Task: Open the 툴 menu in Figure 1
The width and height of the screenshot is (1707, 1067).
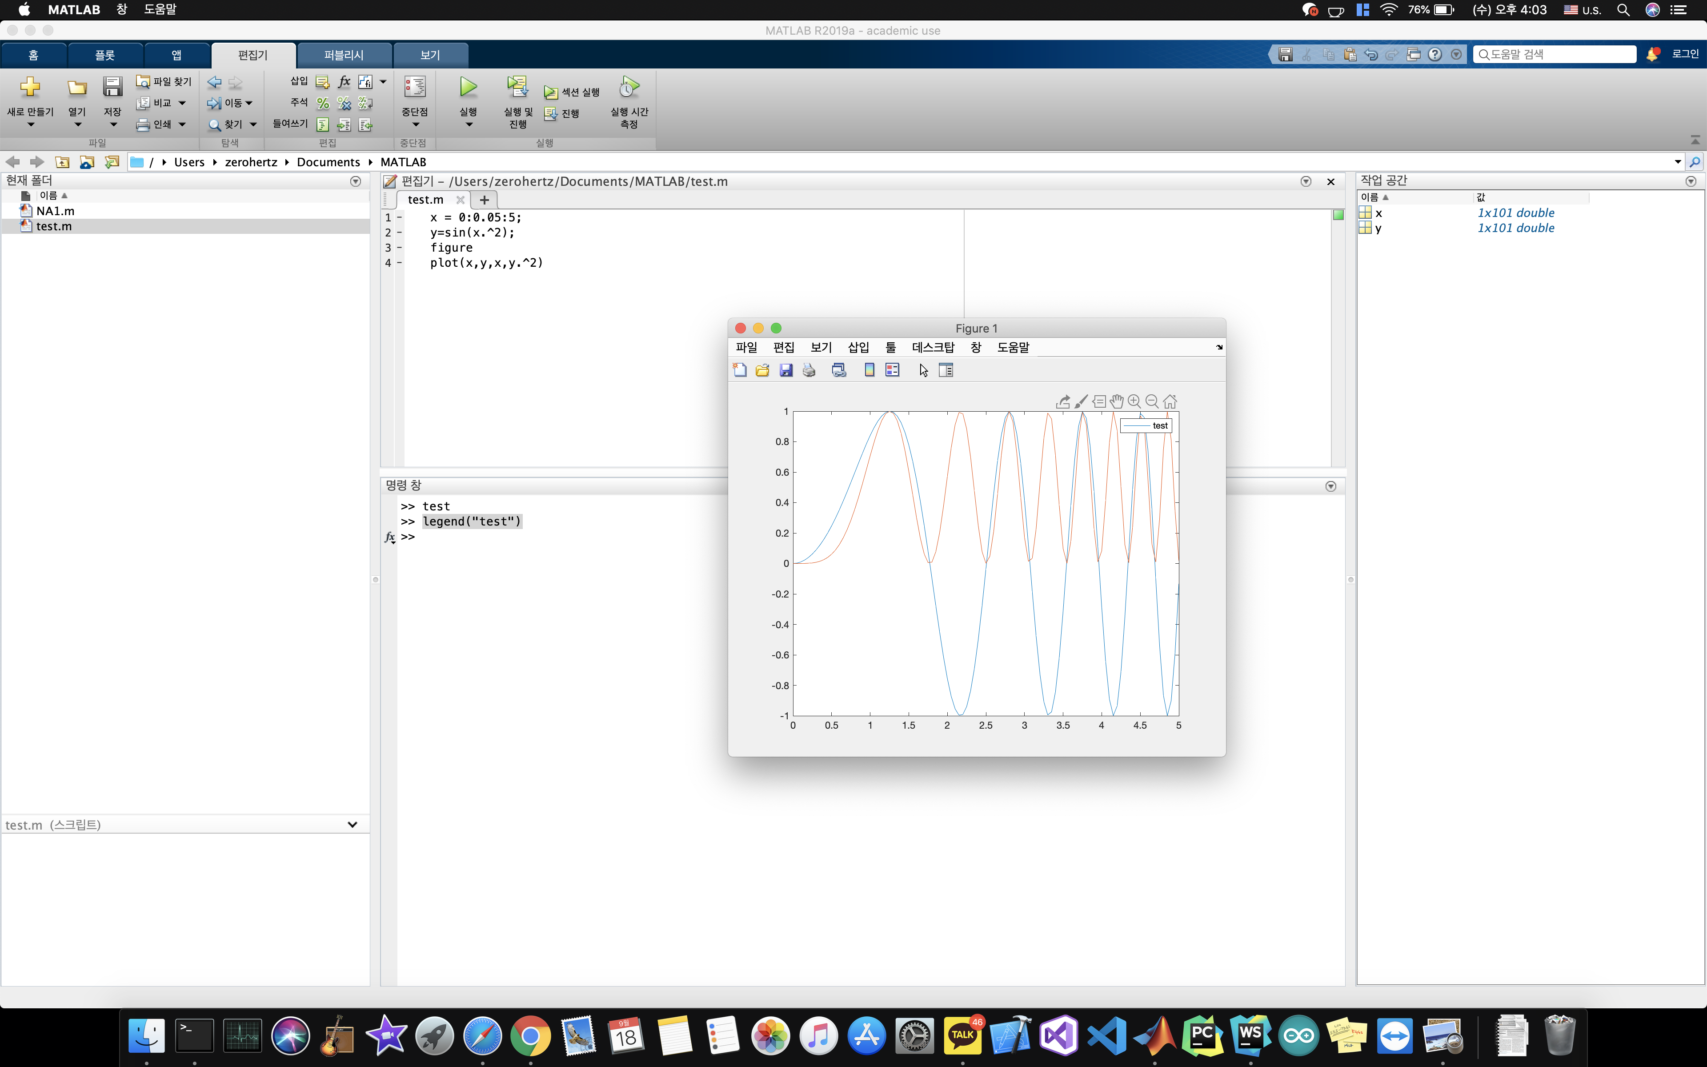Action: tap(891, 347)
